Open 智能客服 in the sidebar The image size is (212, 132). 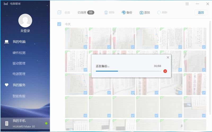click(x=19, y=96)
